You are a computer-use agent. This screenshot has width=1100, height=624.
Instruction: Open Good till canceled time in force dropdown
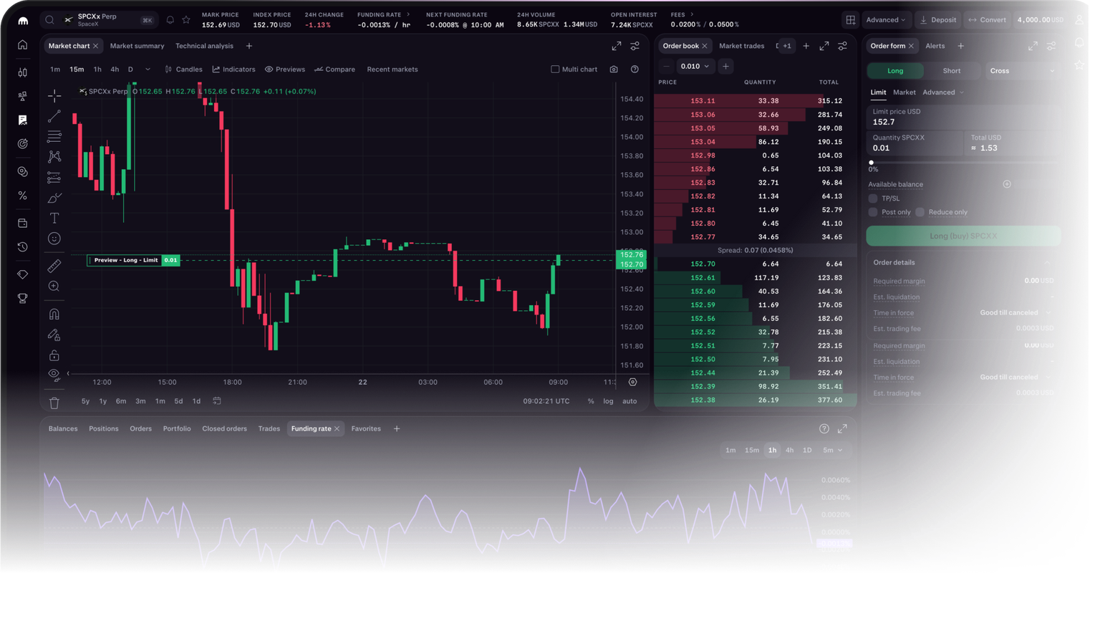(x=1015, y=313)
